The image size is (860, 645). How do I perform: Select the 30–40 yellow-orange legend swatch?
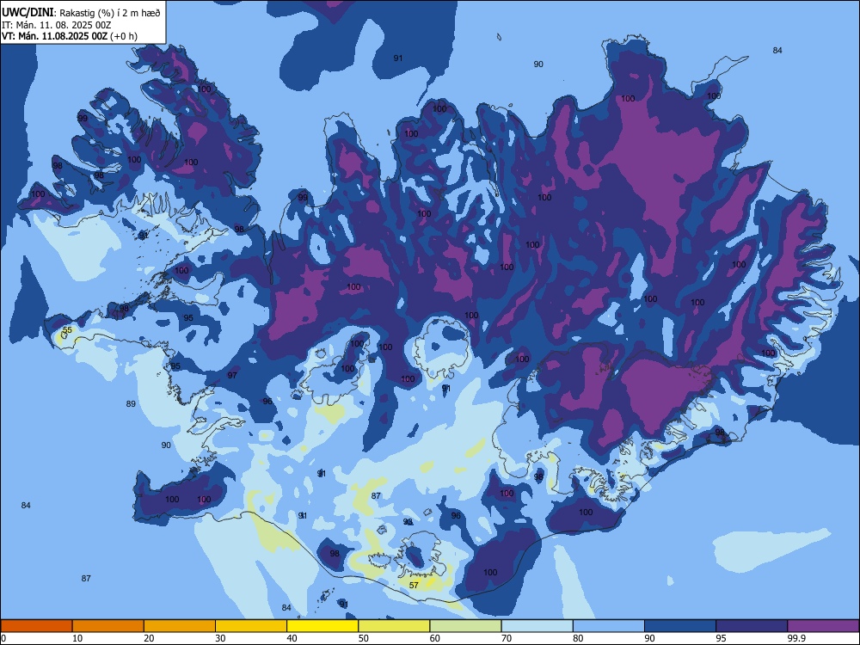[x=251, y=626]
